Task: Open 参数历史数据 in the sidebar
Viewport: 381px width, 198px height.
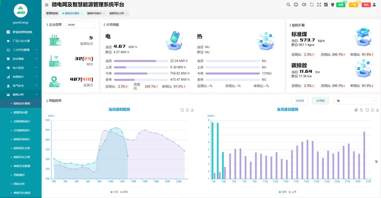Action: click(21, 166)
